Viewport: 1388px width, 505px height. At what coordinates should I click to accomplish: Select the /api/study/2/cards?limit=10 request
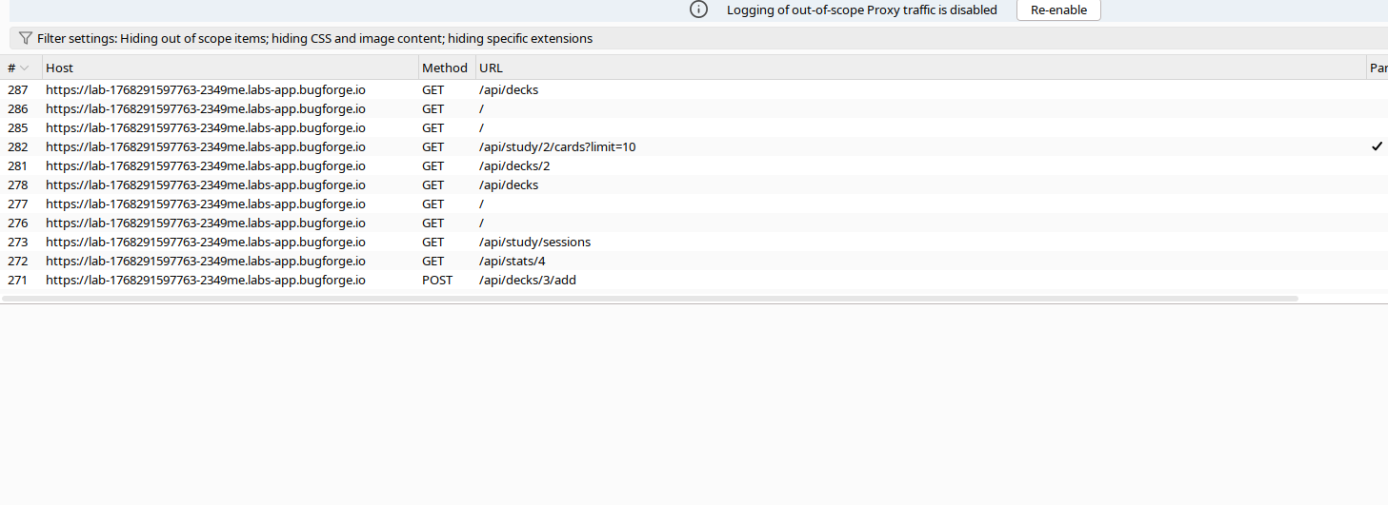556,147
